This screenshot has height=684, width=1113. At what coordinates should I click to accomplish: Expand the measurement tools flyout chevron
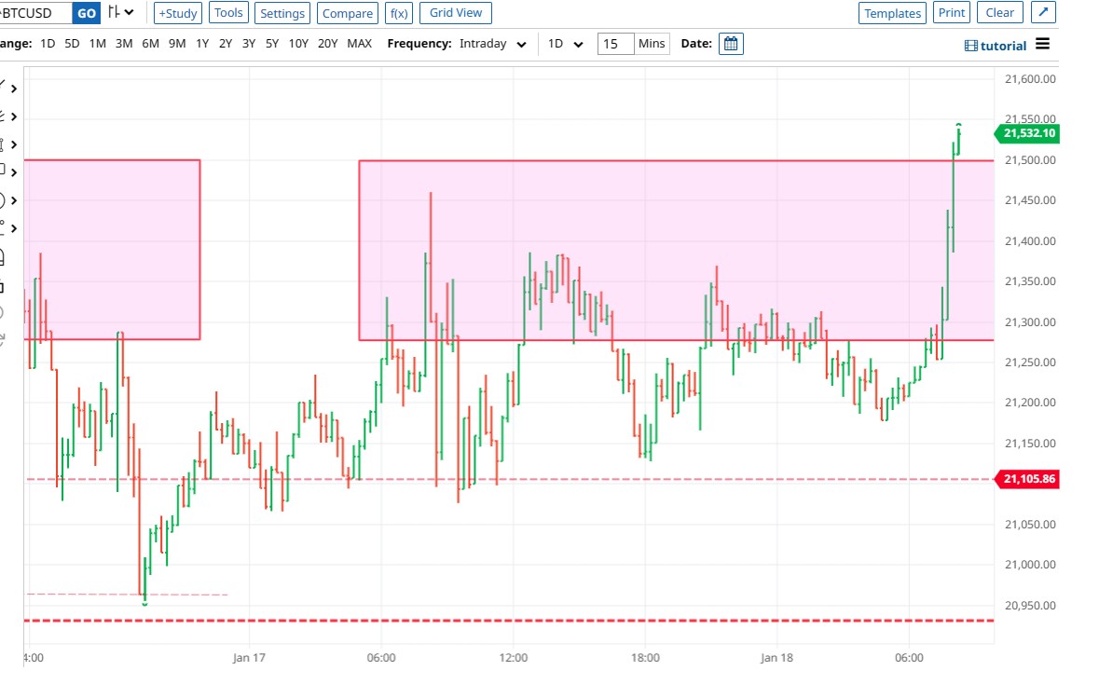point(13,144)
